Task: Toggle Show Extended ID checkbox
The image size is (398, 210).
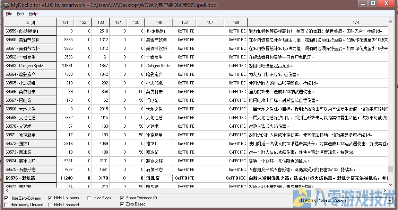Action: (122, 198)
